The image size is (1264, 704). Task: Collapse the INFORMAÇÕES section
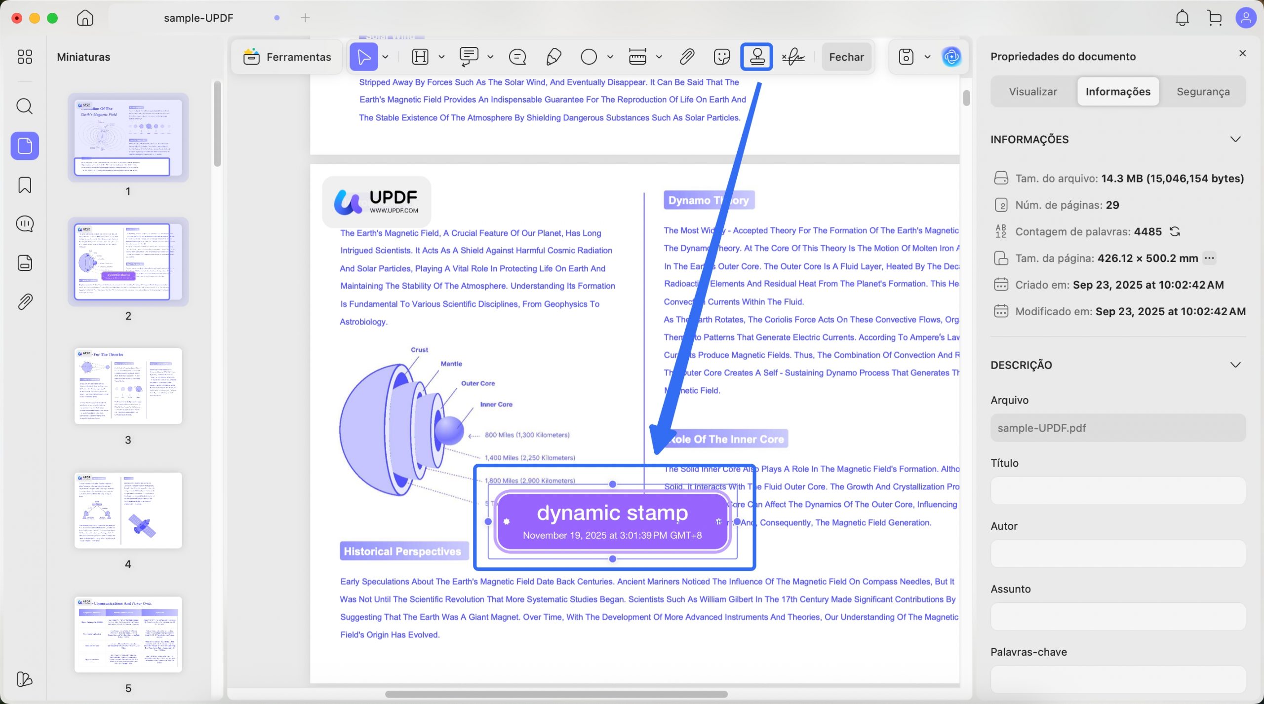point(1235,139)
